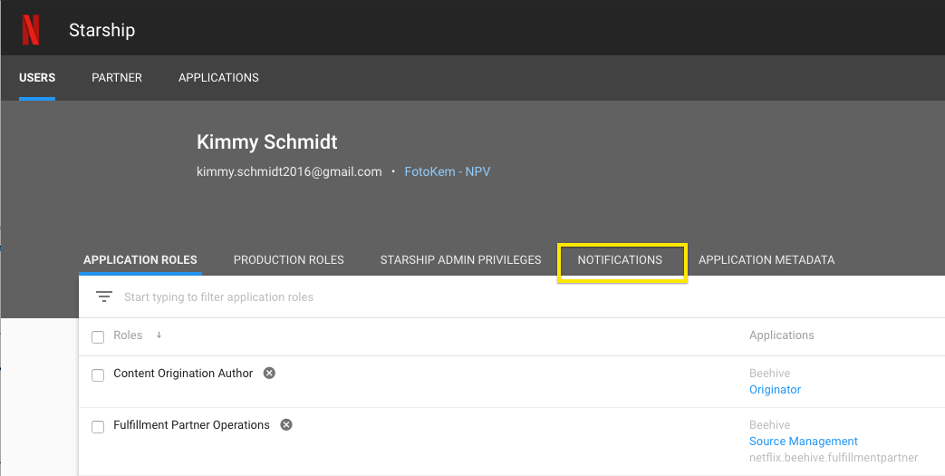Image resolution: width=945 pixels, height=476 pixels.
Task: Open the Originator application link
Action: tap(775, 390)
